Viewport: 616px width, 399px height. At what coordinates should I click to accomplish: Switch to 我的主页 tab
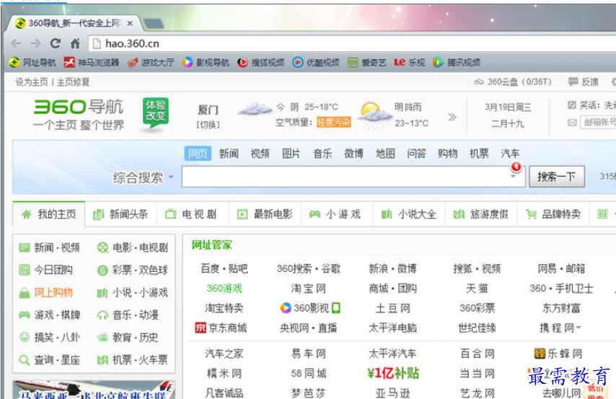pyautogui.click(x=49, y=214)
